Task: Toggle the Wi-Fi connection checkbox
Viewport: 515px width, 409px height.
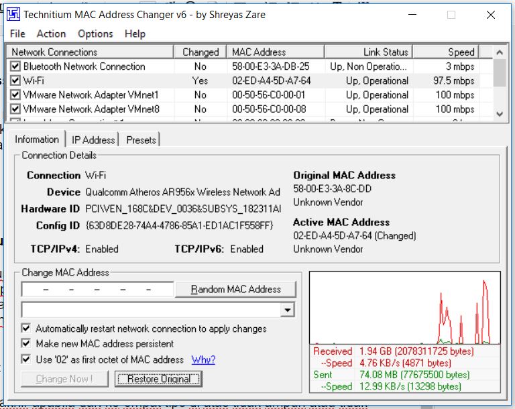Action: [x=15, y=80]
